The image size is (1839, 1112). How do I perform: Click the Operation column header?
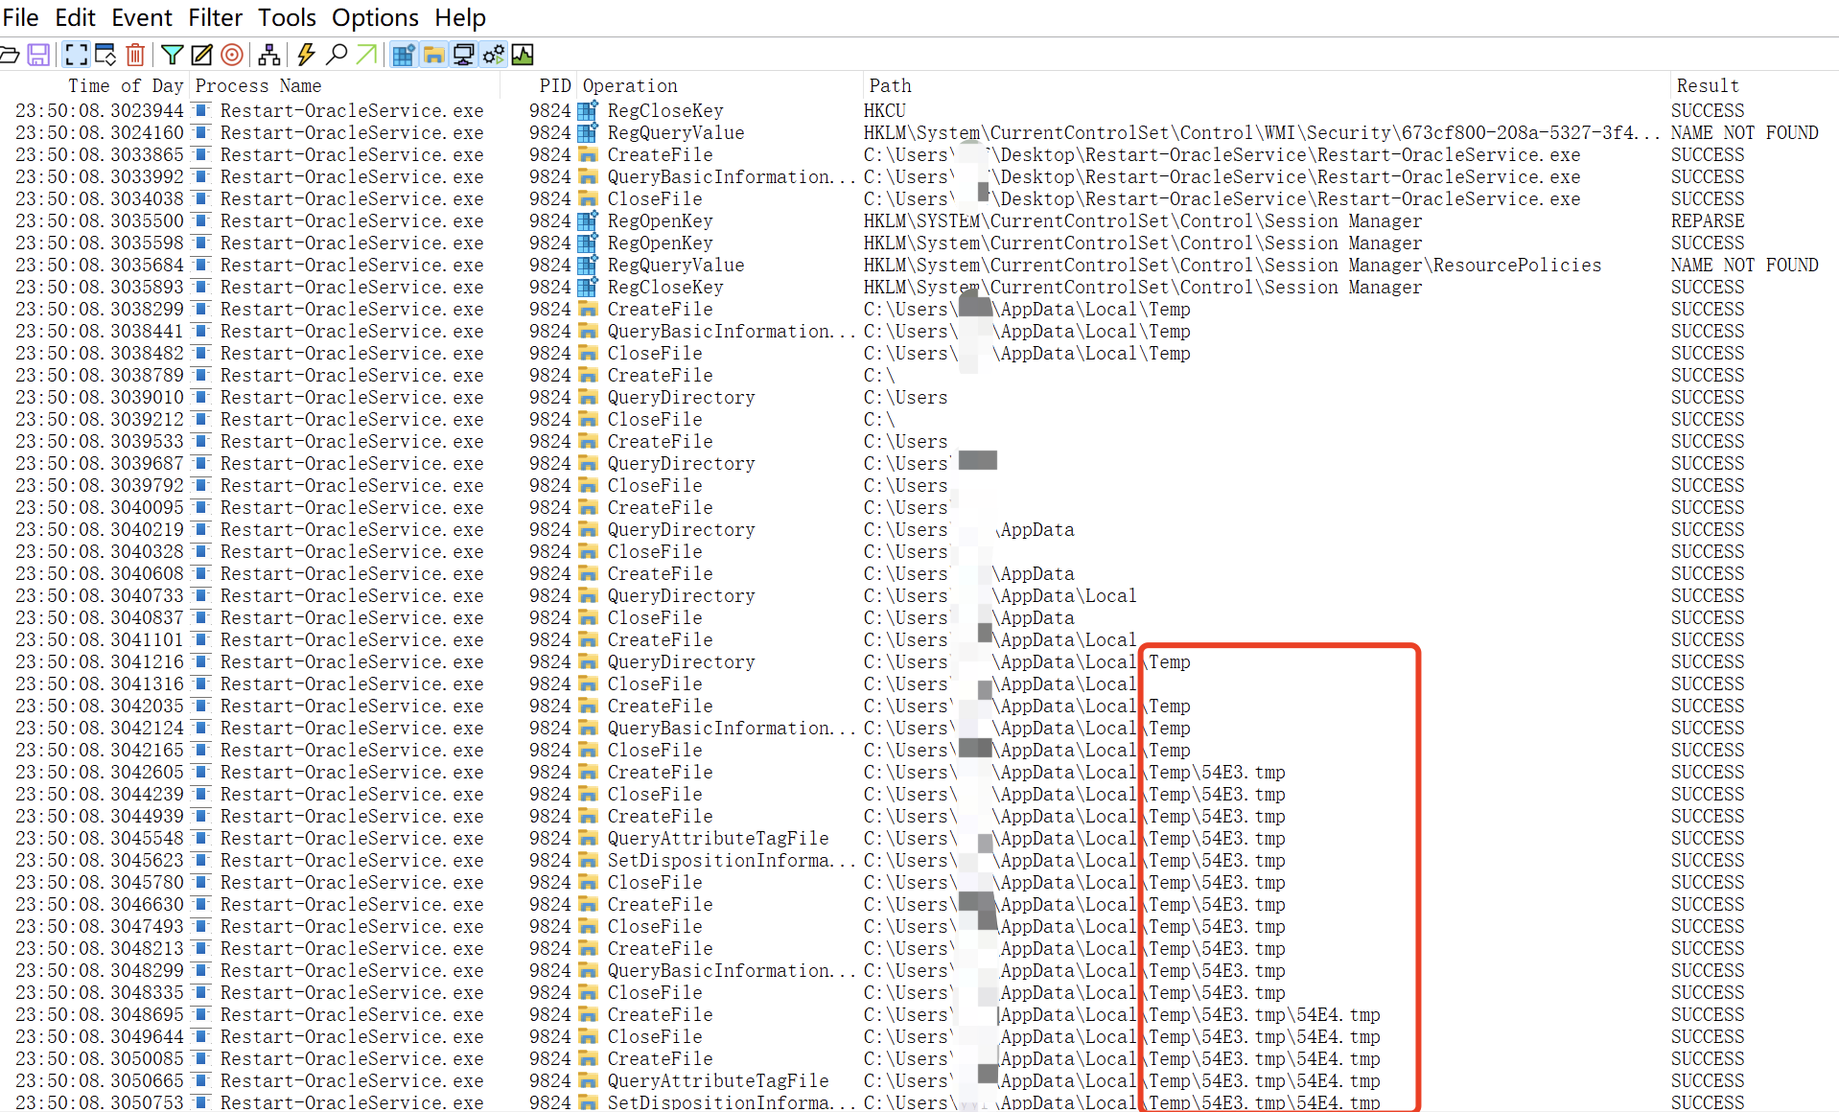[x=630, y=85]
